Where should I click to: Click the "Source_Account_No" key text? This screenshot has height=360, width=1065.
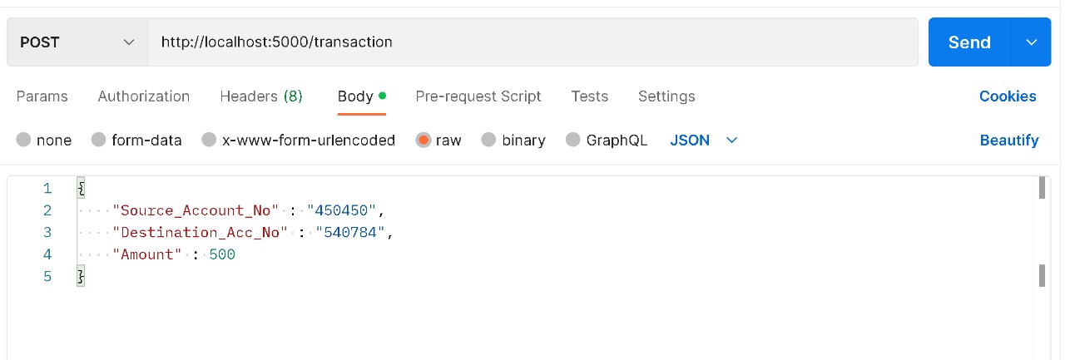coord(196,210)
